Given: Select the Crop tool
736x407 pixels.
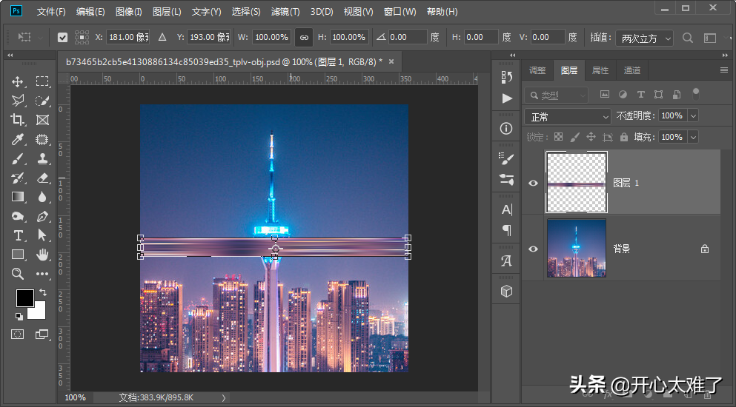Looking at the screenshot, I should click(17, 120).
